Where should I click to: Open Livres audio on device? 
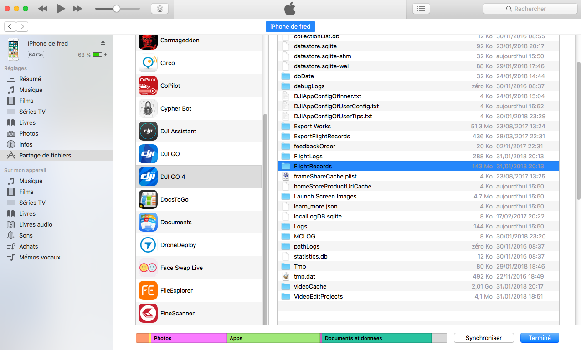coord(36,224)
